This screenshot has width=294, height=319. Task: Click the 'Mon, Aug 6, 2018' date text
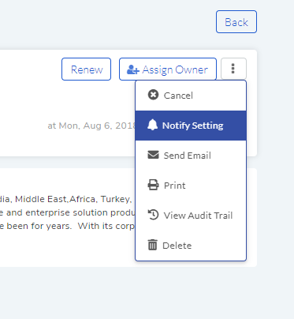[97, 126]
